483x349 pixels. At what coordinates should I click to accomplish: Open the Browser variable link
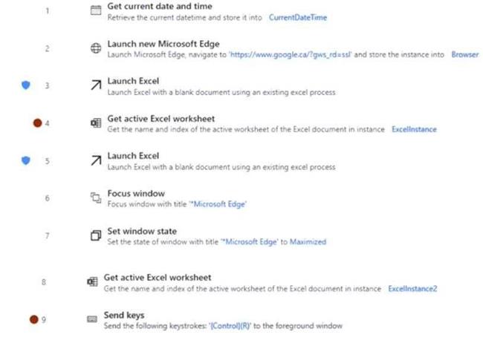pyautogui.click(x=465, y=55)
